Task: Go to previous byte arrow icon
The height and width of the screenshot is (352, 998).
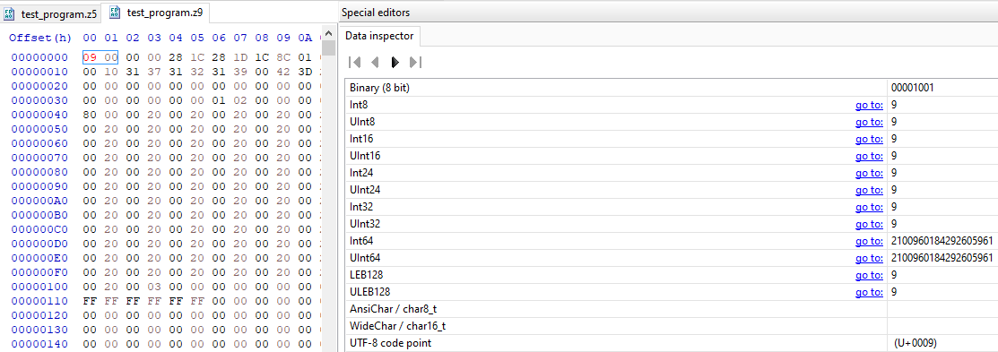Action: [x=376, y=63]
